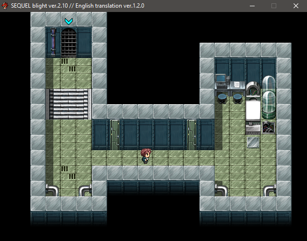Click the barred iron gate door
This screenshot has width=307, height=241.
pos(69,43)
